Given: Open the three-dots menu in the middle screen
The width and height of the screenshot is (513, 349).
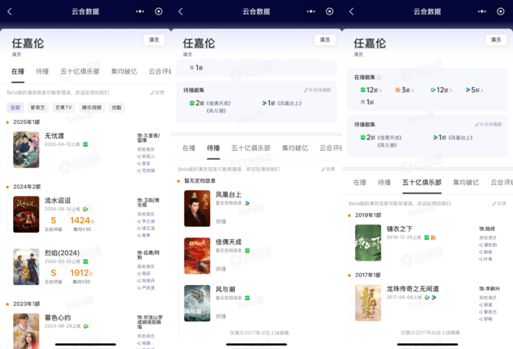Looking at the screenshot, I should click(x=311, y=11).
